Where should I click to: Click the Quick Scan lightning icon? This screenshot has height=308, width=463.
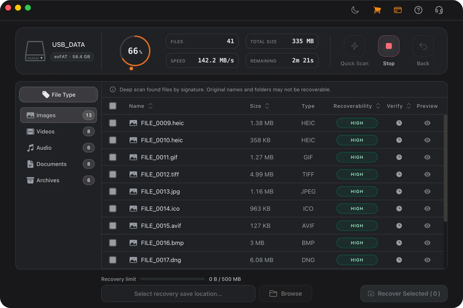(354, 46)
